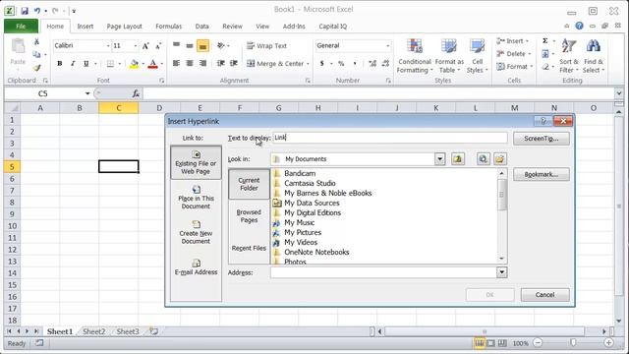Apply yellow Fill Color bucket
Screen dimensions: 629x354
point(134,63)
